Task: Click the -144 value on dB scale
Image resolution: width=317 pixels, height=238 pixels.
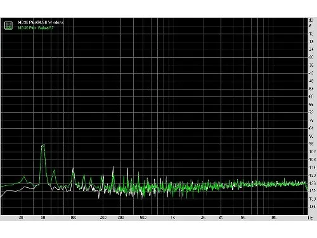Action: pos(312,206)
